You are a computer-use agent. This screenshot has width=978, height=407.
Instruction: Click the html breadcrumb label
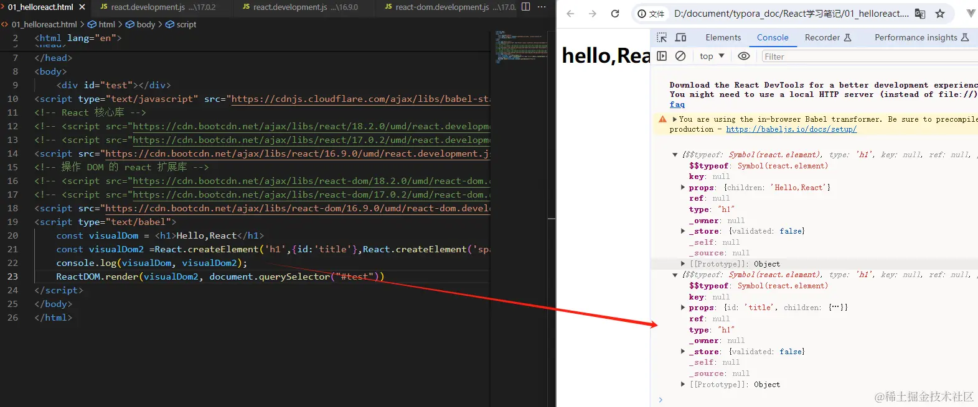(x=107, y=24)
